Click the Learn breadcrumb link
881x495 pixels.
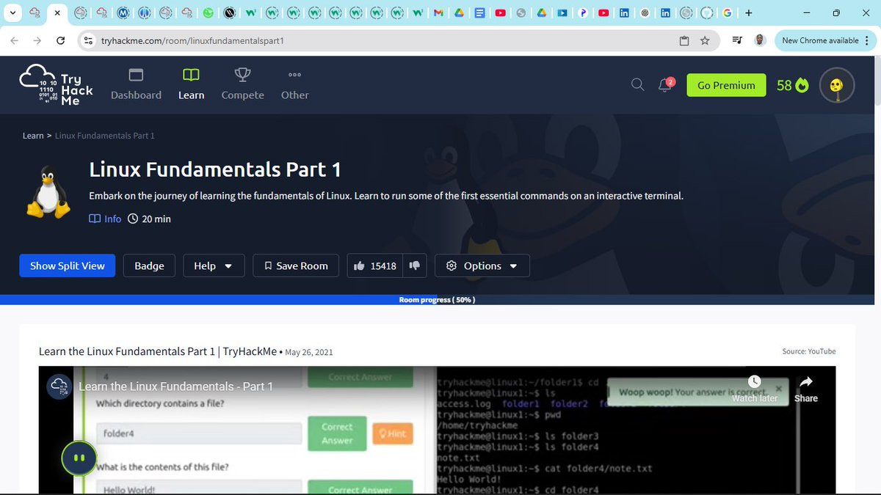(33, 136)
